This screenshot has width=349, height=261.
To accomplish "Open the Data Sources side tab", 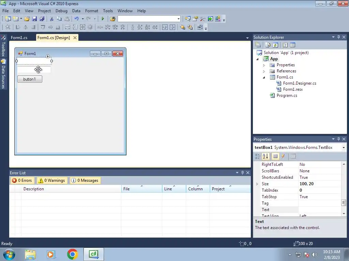I will click(x=3, y=74).
